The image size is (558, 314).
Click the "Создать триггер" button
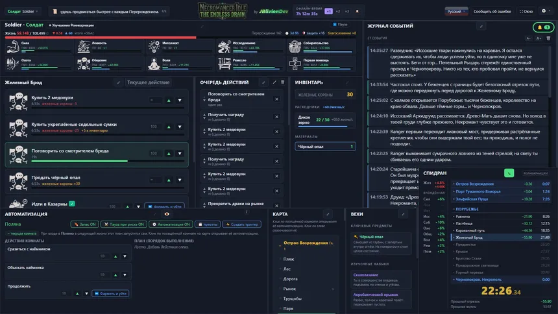point(241,224)
